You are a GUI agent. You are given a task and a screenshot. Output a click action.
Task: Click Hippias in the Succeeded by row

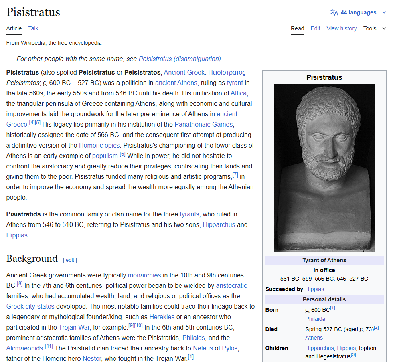point(314,289)
